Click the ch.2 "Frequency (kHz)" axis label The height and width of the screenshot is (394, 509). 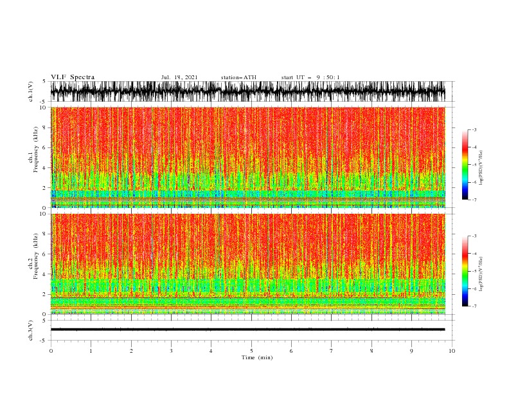coord(36,256)
